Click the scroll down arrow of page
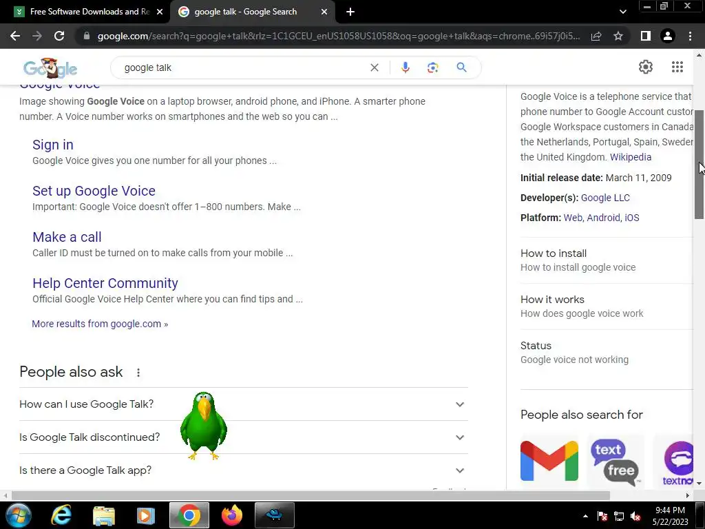 click(x=699, y=483)
